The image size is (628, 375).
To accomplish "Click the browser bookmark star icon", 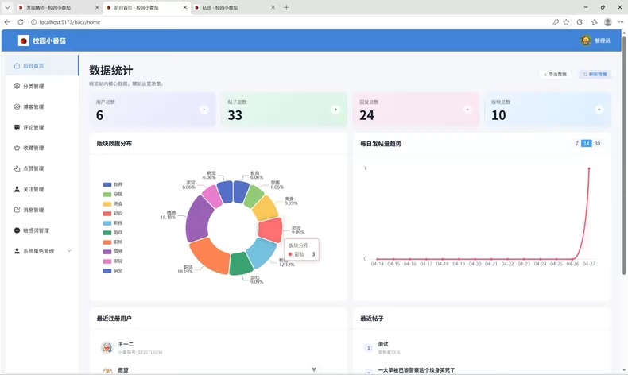I will (566, 22).
